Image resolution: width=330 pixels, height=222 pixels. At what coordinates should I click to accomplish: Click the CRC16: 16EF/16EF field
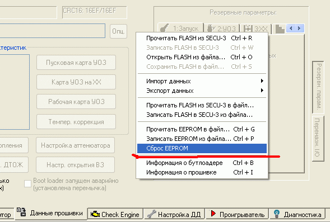point(95,12)
